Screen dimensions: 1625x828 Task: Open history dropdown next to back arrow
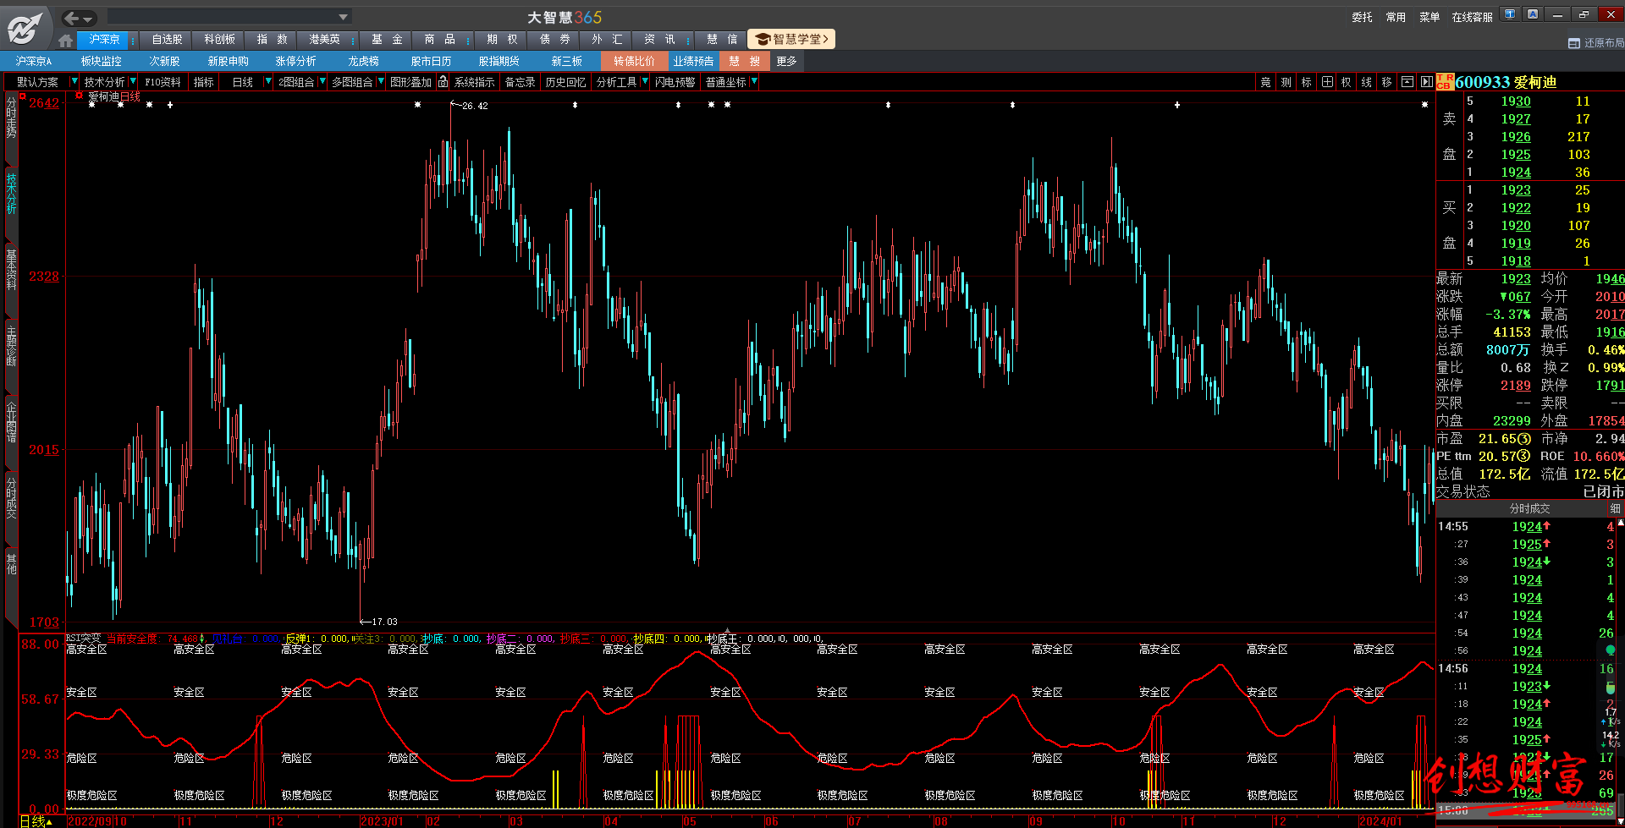[88, 18]
